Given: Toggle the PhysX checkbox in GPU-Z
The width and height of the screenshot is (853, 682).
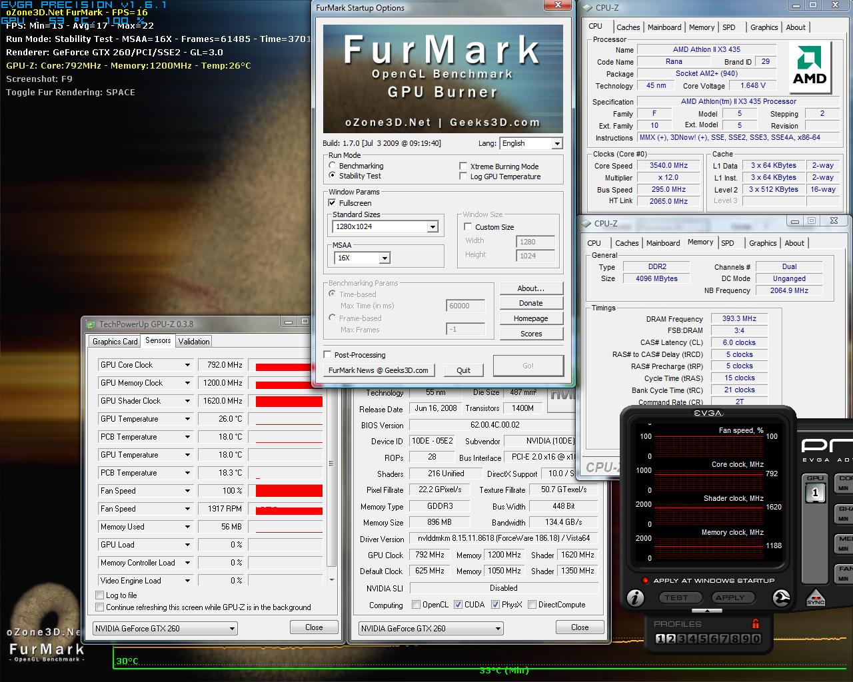Looking at the screenshot, I should point(495,605).
